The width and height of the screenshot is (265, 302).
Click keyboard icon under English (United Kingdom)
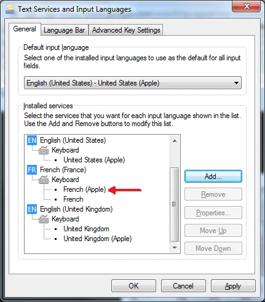click(44, 219)
